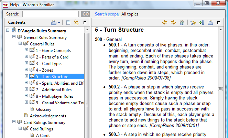
Task: Click the Glossary page icon
Action: click(32, 109)
